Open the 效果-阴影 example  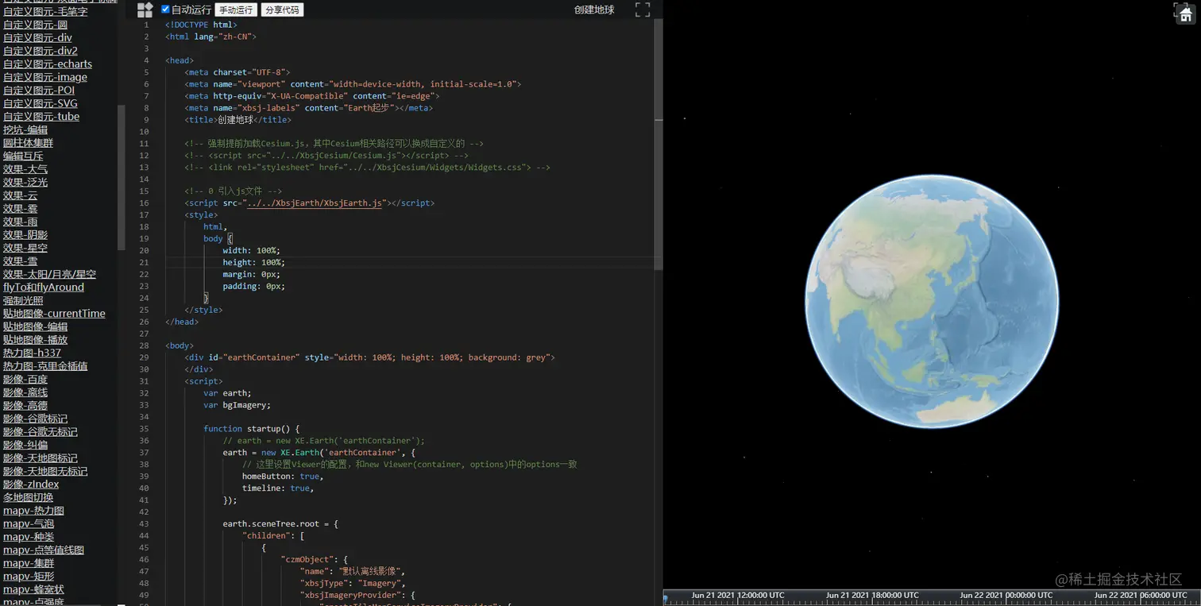point(25,234)
